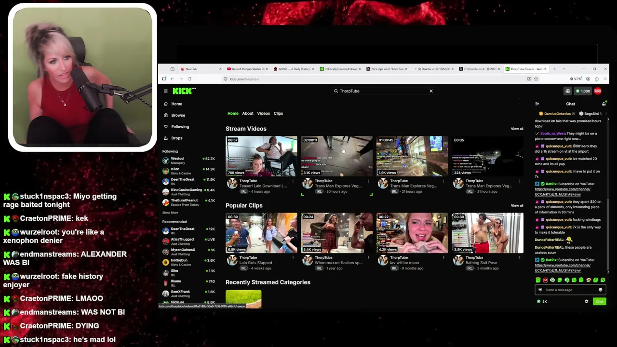
Task: Open MyronGainesX in Recommended list
Action: click(x=188, y=252)
